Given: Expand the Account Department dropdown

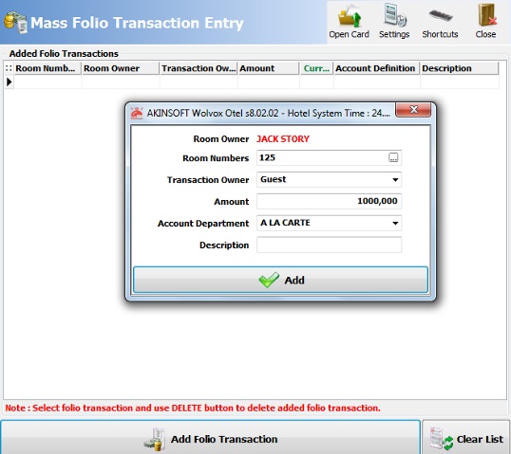Looking at the screenshot, I should point(395,223).
